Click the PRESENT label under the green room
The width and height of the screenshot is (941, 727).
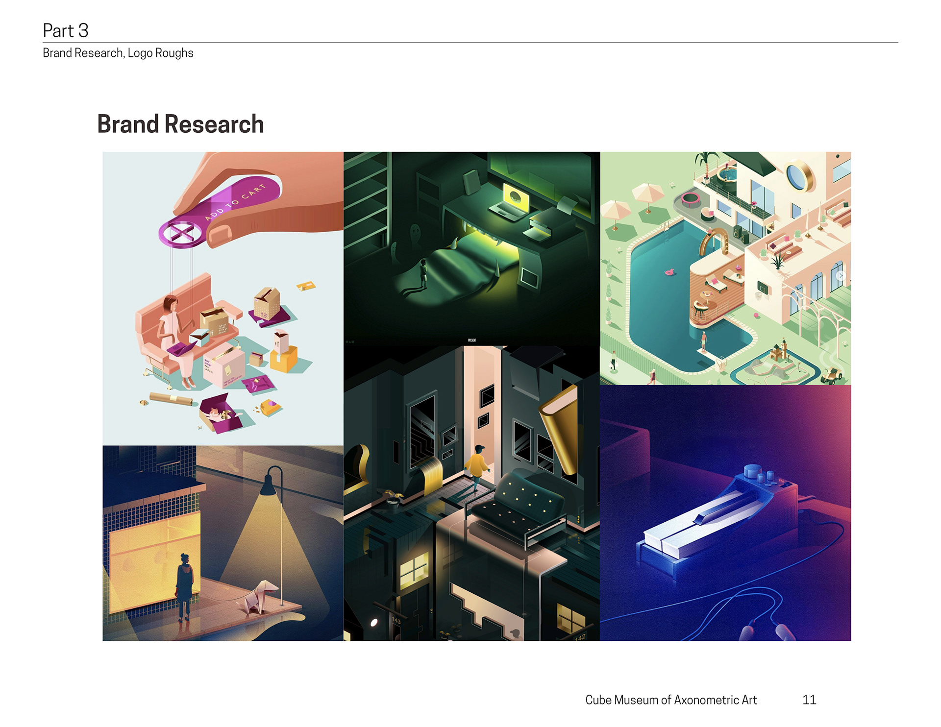click(471, 340)
